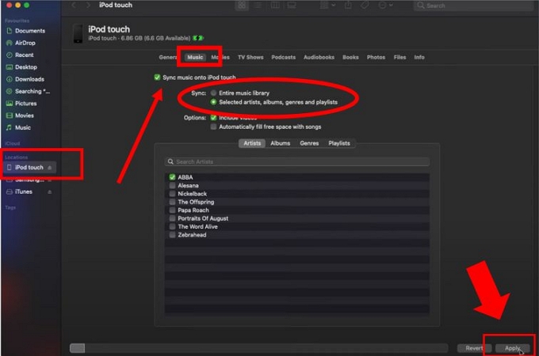This screenshot has width=539, height=356.
Task: Check The Word Alive artist checkbox
Action: tap(172, 227)
